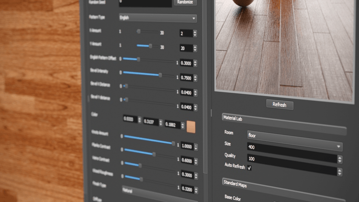Click the English Pattern Offset slider handle
The height and width of the screenshot is (202, 359).
138,59
